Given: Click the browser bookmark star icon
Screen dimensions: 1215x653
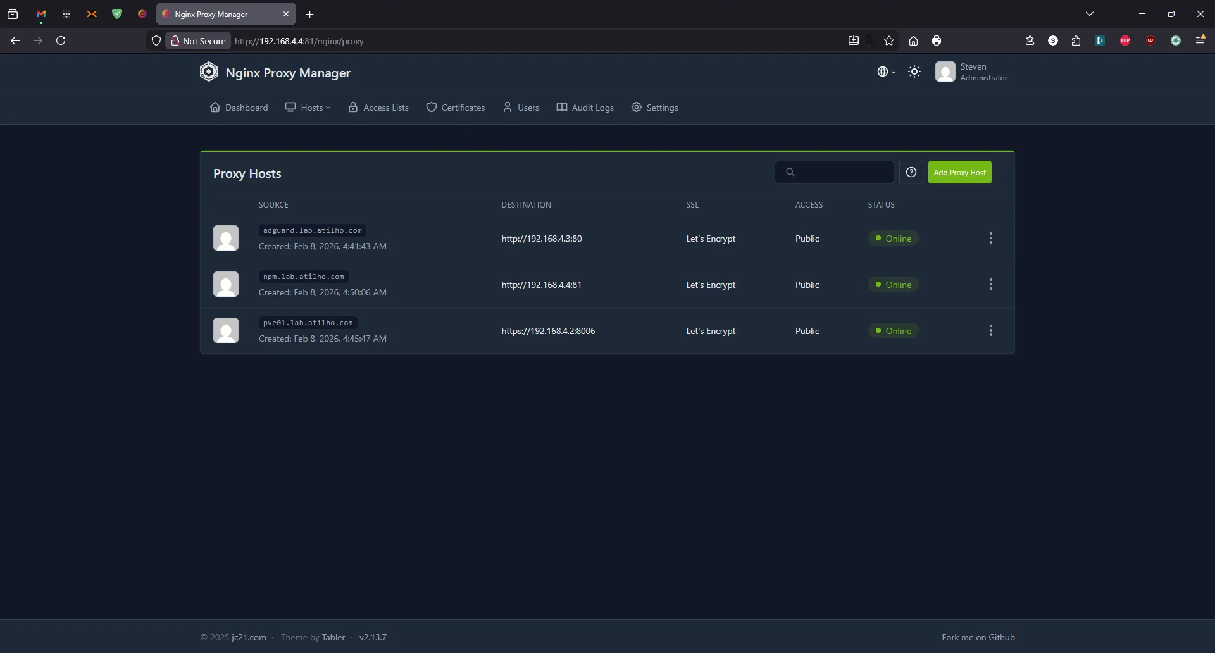Looking at the screenshot, I should tap(889, 41).
